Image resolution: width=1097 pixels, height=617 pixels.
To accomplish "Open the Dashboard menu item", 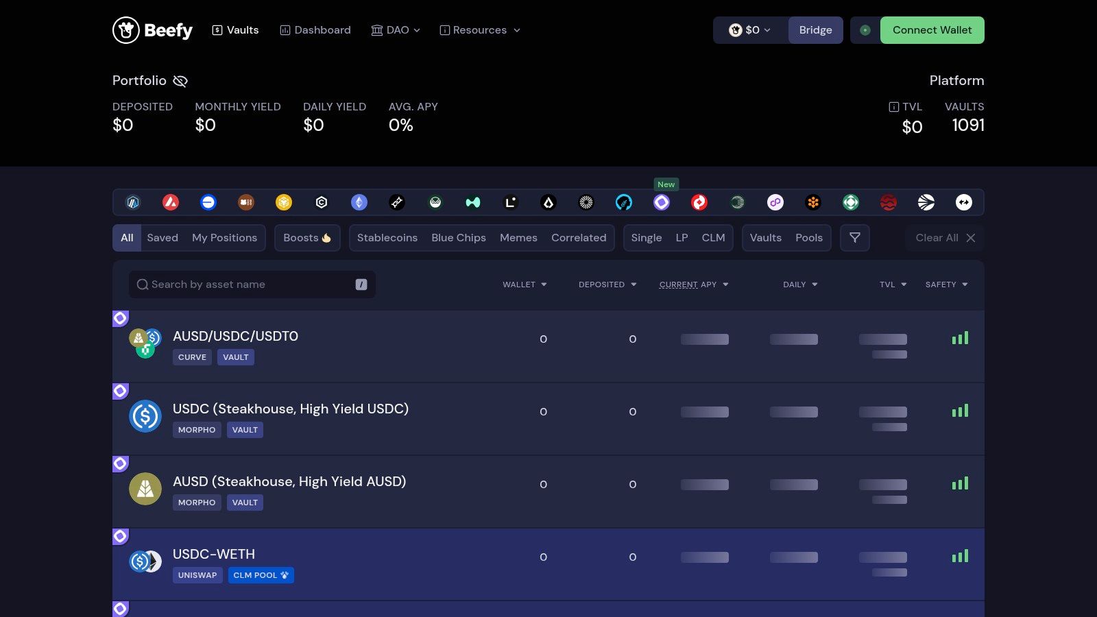I will pyautogui.click(x=315, y=30).
